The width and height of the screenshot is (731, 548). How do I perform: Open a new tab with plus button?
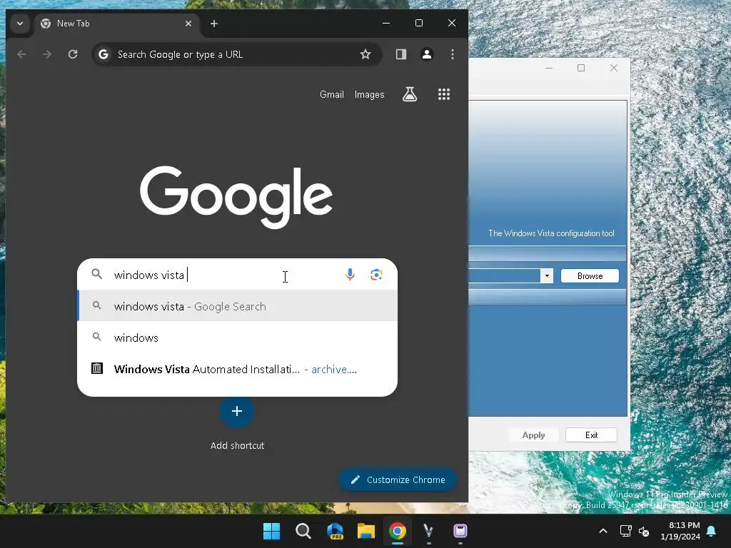tap(214, 24)
